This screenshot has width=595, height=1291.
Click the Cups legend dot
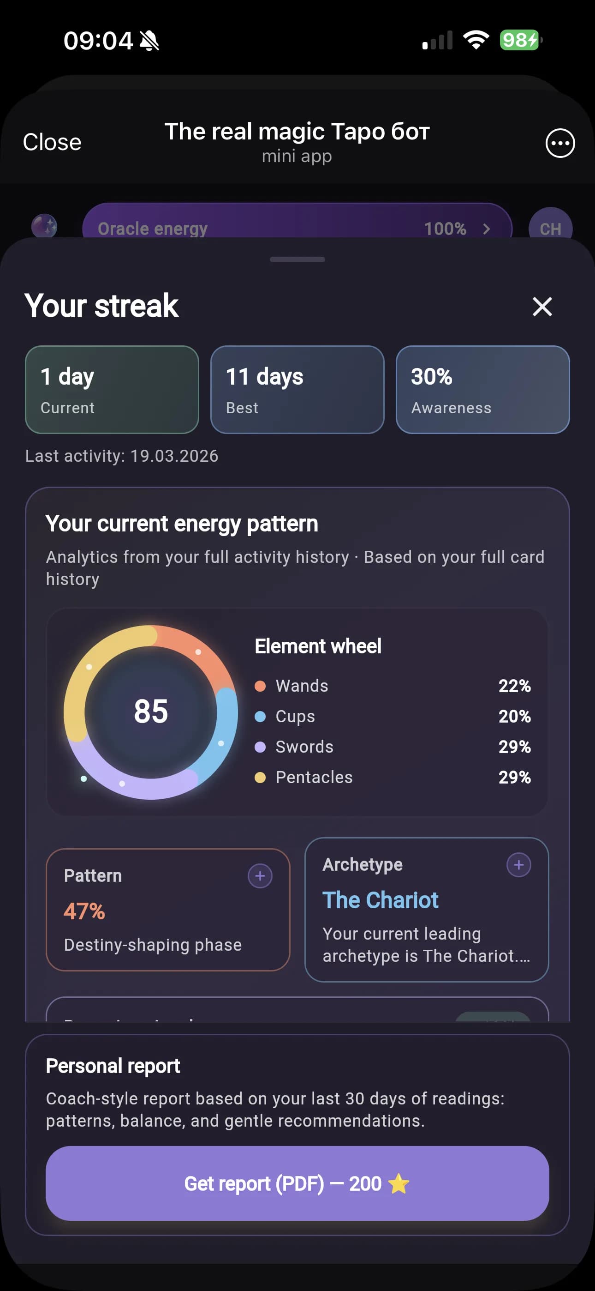click(x=260, y=716)
